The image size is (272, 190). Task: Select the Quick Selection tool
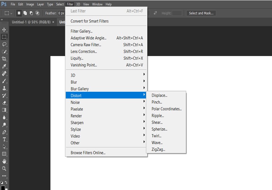click(4, 52)
